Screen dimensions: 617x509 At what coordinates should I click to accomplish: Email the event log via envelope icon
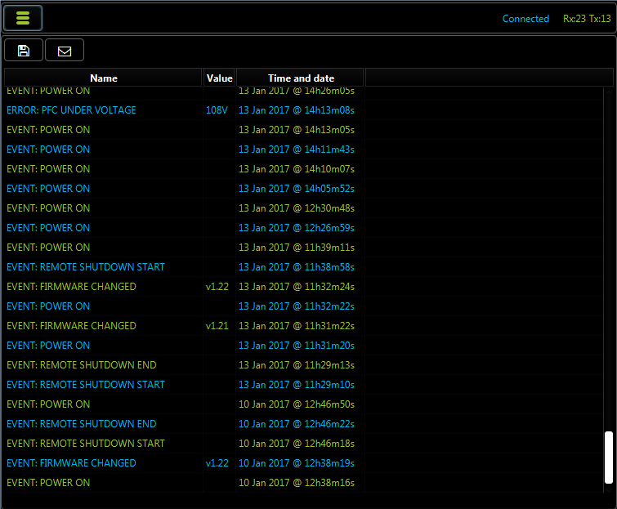click(x=65, y=51)
